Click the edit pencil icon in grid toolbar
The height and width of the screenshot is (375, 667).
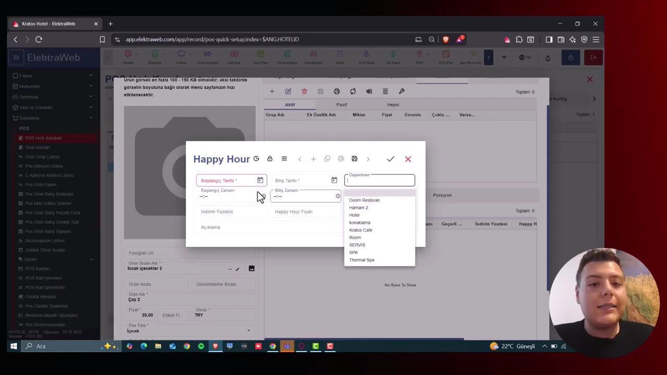(x=288, y=91)
